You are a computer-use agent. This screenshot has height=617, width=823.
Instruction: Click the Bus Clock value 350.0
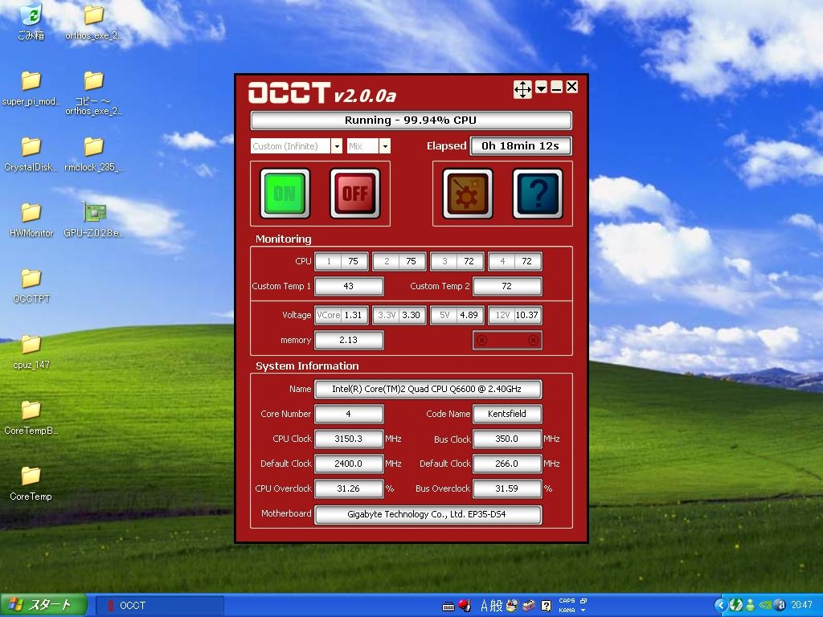[507, 439]
